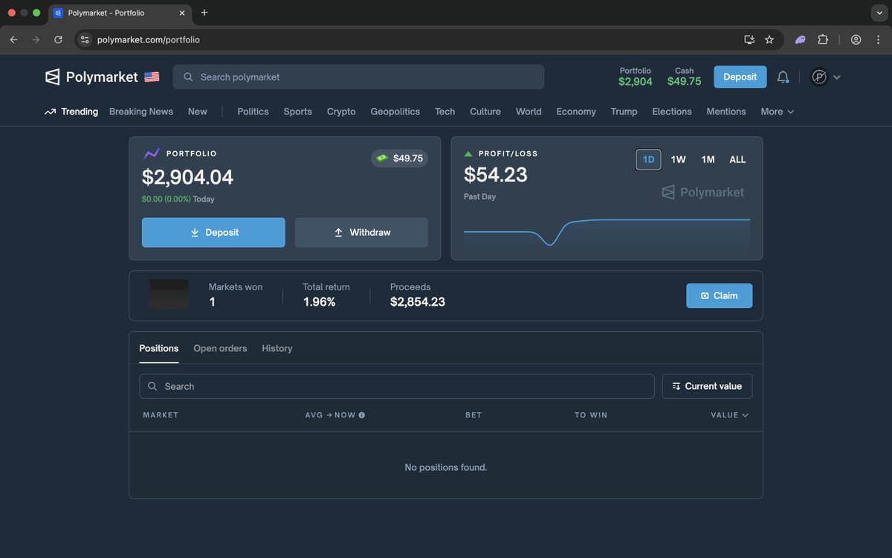Select the 1W profit/loss timeframe

tap(677, 159)
